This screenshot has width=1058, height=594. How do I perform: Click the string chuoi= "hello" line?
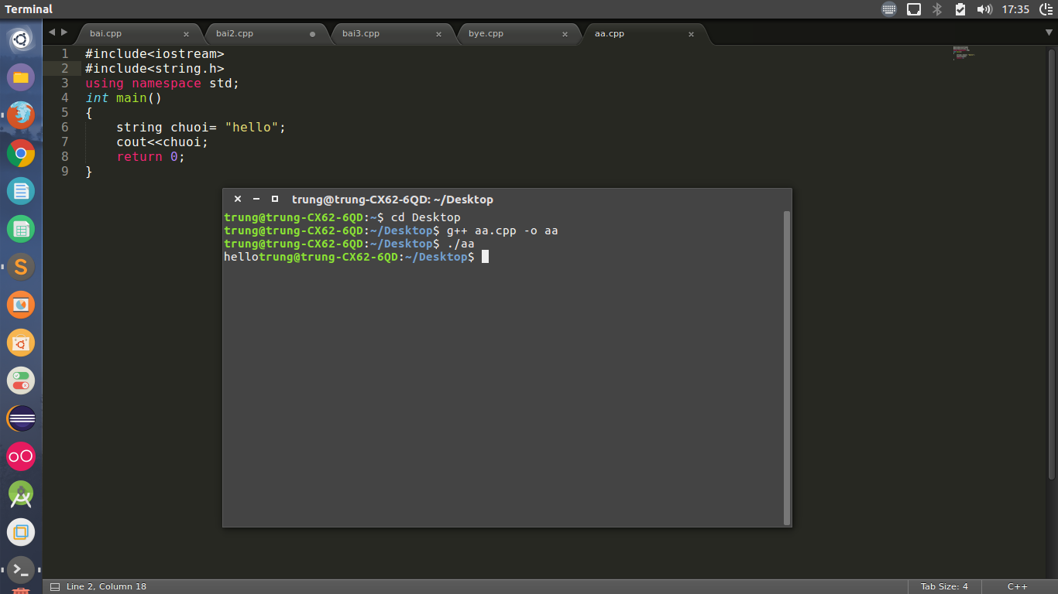(201, 127)
